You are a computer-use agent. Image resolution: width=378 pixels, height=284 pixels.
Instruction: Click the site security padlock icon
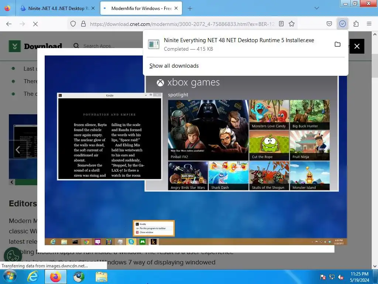83,24
